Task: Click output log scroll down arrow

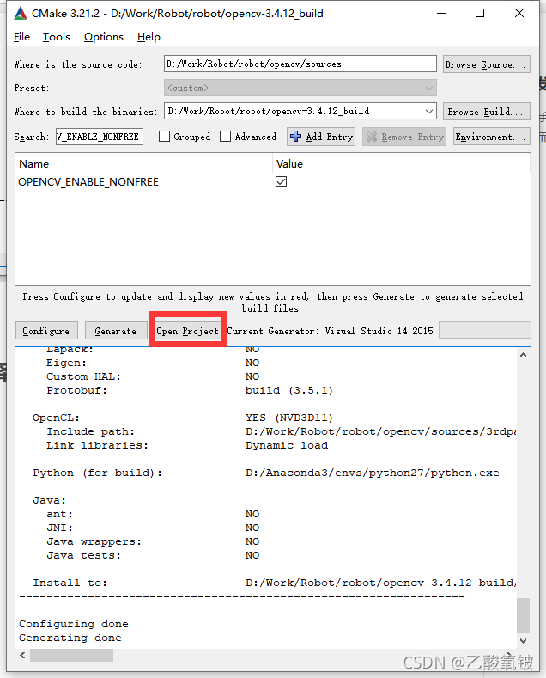Action: tap(523, 641)
